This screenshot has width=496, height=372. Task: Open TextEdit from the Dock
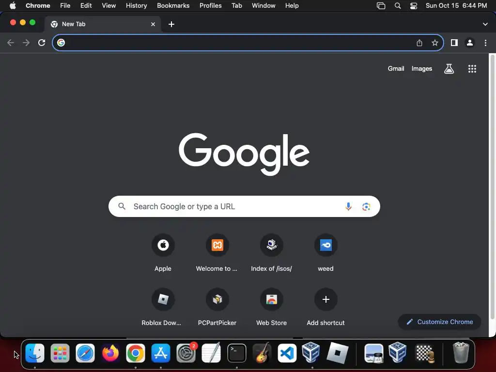pos(211,353)
